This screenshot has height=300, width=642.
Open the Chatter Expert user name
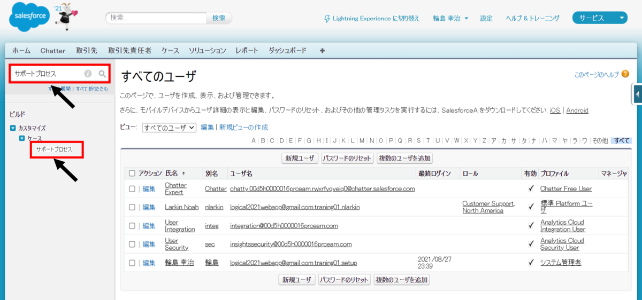pos(175,189)
